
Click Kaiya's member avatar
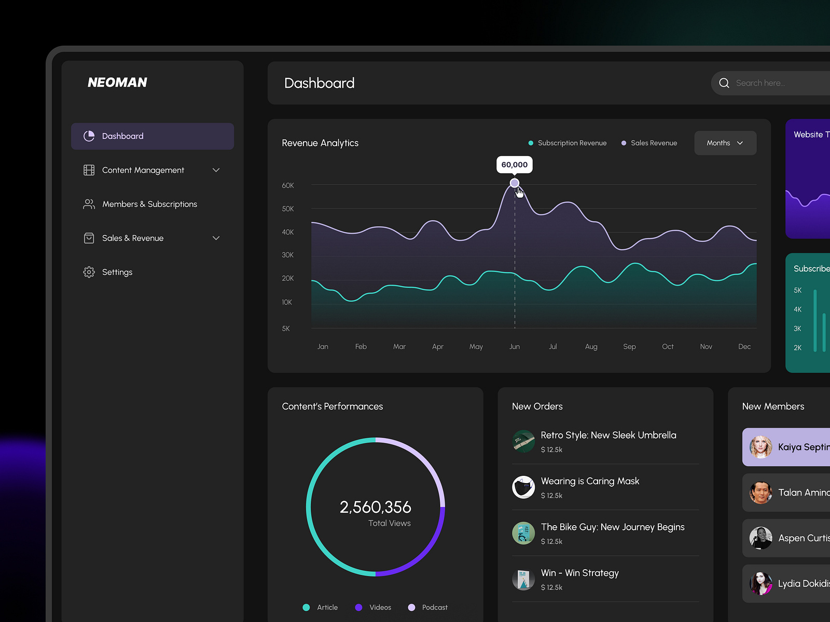[x=761, y=447]
